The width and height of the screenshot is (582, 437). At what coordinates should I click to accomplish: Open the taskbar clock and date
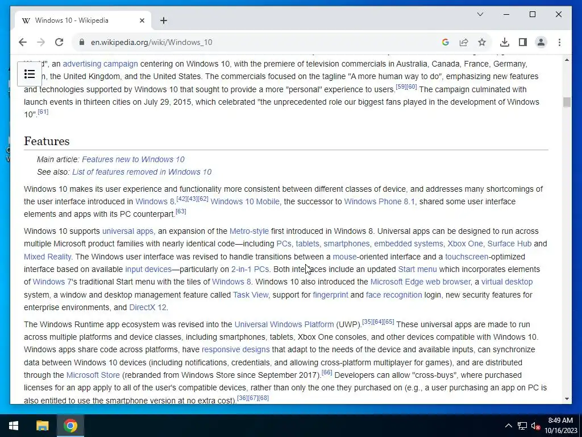tap(560, 426)
